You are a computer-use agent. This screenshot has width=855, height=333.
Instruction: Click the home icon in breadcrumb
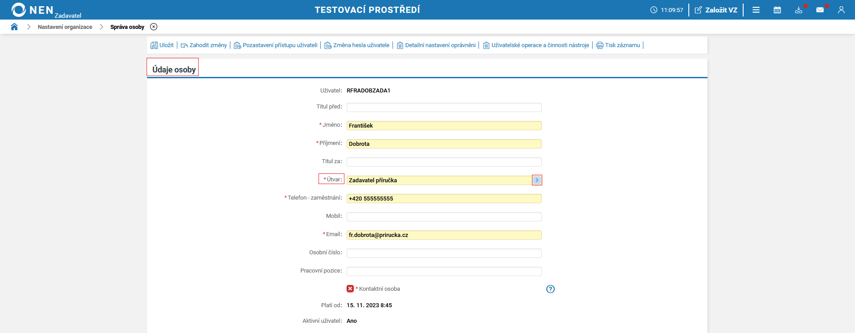(14, 27)
